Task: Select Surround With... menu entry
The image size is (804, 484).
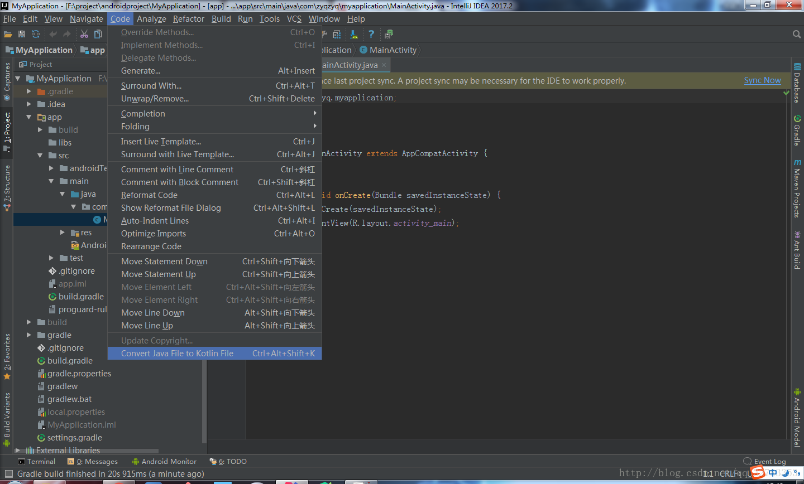Action: [214, 86]
